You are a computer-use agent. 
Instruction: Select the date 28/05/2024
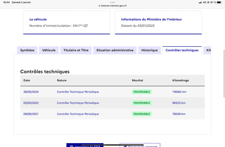(31, 92)
